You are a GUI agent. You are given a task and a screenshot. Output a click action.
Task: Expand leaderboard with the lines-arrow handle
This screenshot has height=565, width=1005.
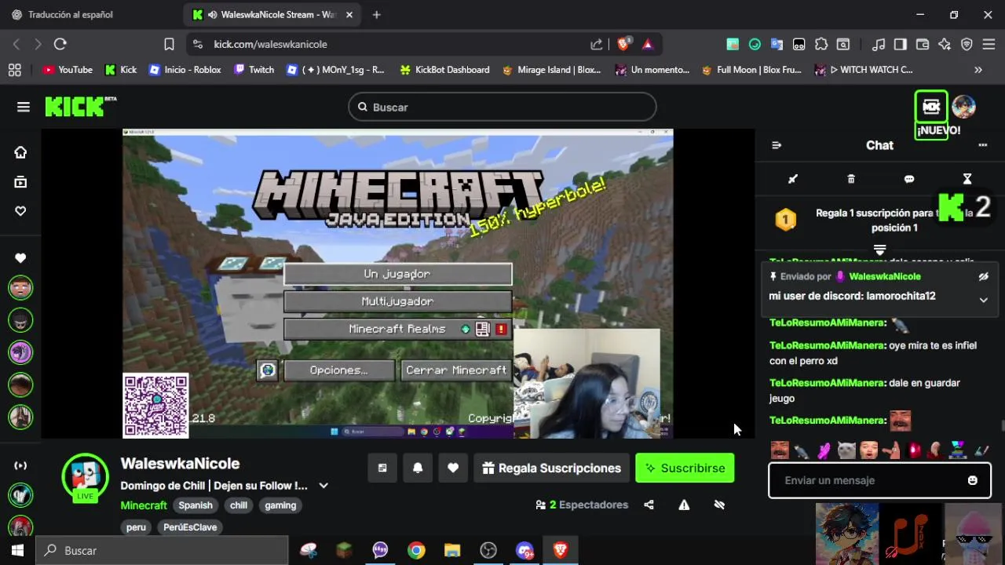(879, 250)
